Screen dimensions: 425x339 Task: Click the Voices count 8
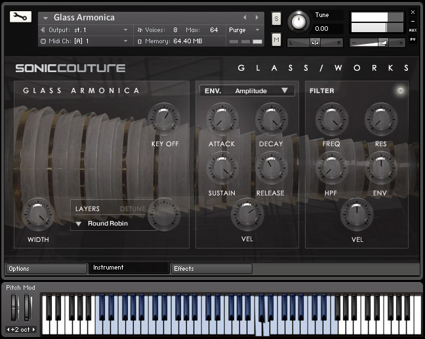click(x=175, y=30)
